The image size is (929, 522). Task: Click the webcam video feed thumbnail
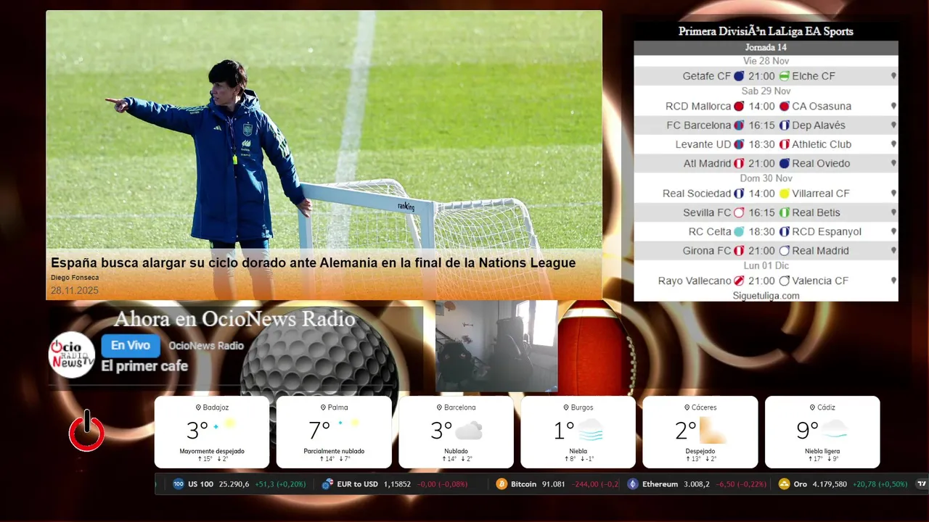pos(496,347)
